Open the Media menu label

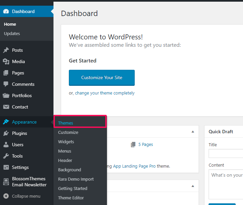click(18, 61)
